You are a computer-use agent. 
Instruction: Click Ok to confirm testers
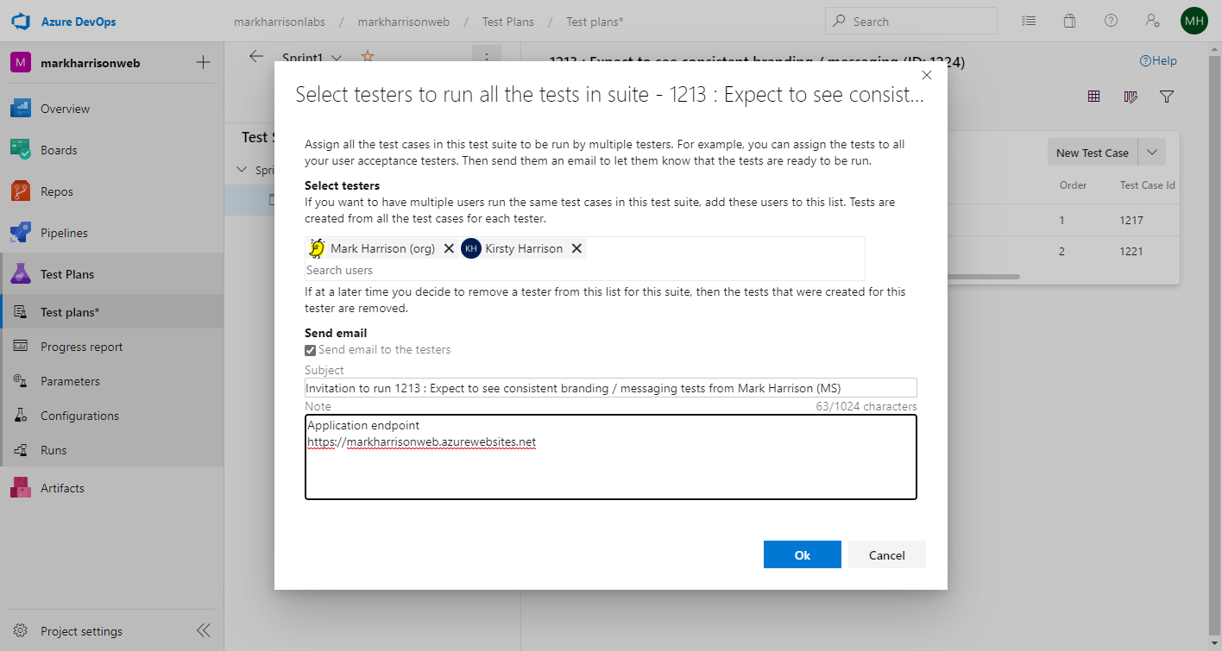point(802,555)
